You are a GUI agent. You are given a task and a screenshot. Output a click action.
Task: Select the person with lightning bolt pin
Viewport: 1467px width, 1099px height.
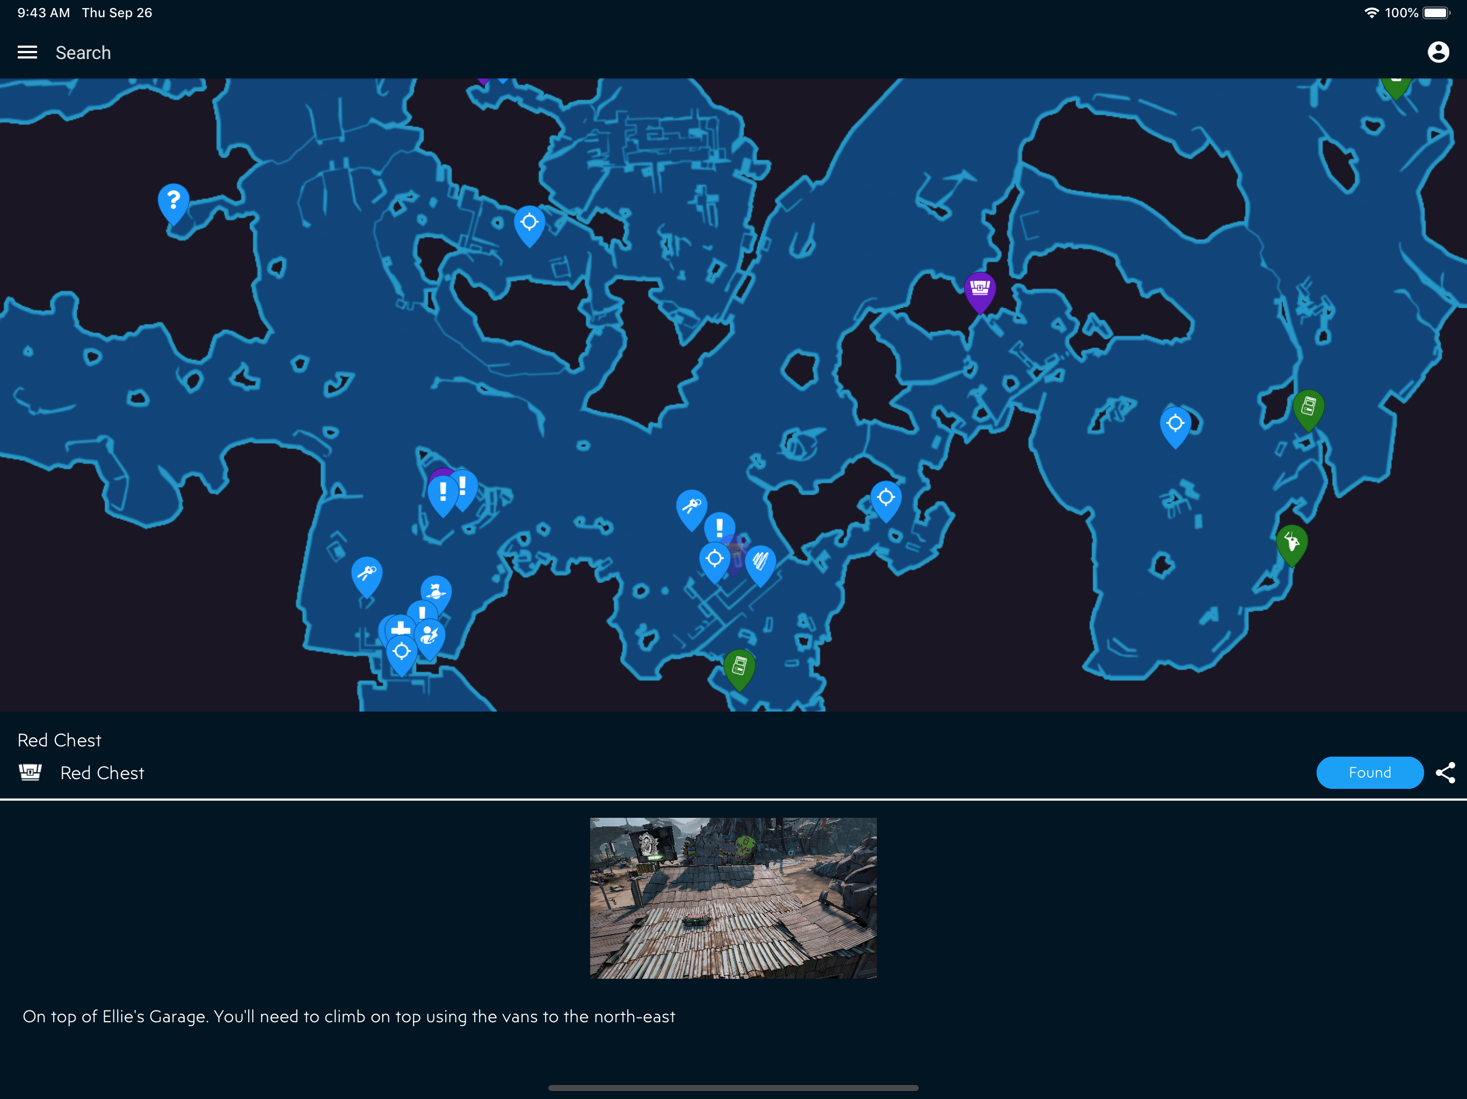[x=430, y=639]
